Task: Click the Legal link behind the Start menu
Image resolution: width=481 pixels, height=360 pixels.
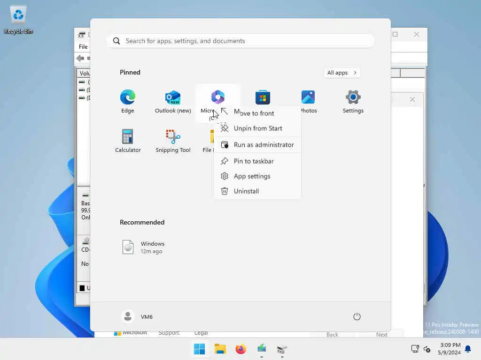Action: coord(201,332)
